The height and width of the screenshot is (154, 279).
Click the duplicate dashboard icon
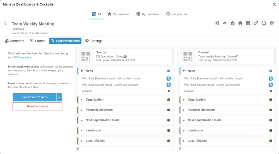click(264, 23)
